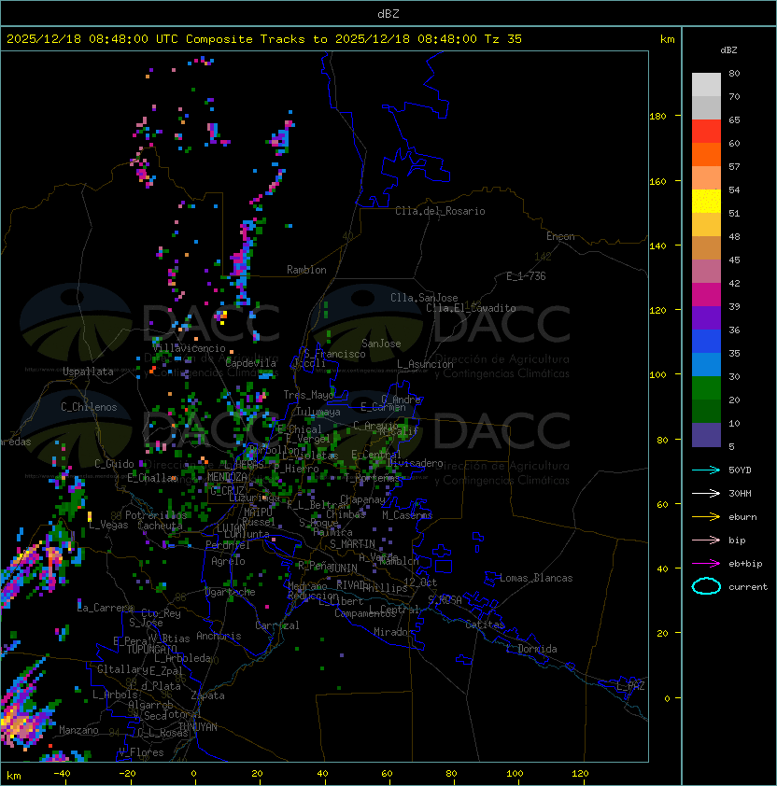Pick the dark orange swatch below 60 dBZ
The image size is (777, 786).
click(706, 154)
